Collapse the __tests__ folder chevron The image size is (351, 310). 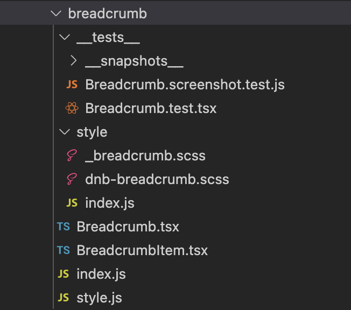click(x=64, y=38)
